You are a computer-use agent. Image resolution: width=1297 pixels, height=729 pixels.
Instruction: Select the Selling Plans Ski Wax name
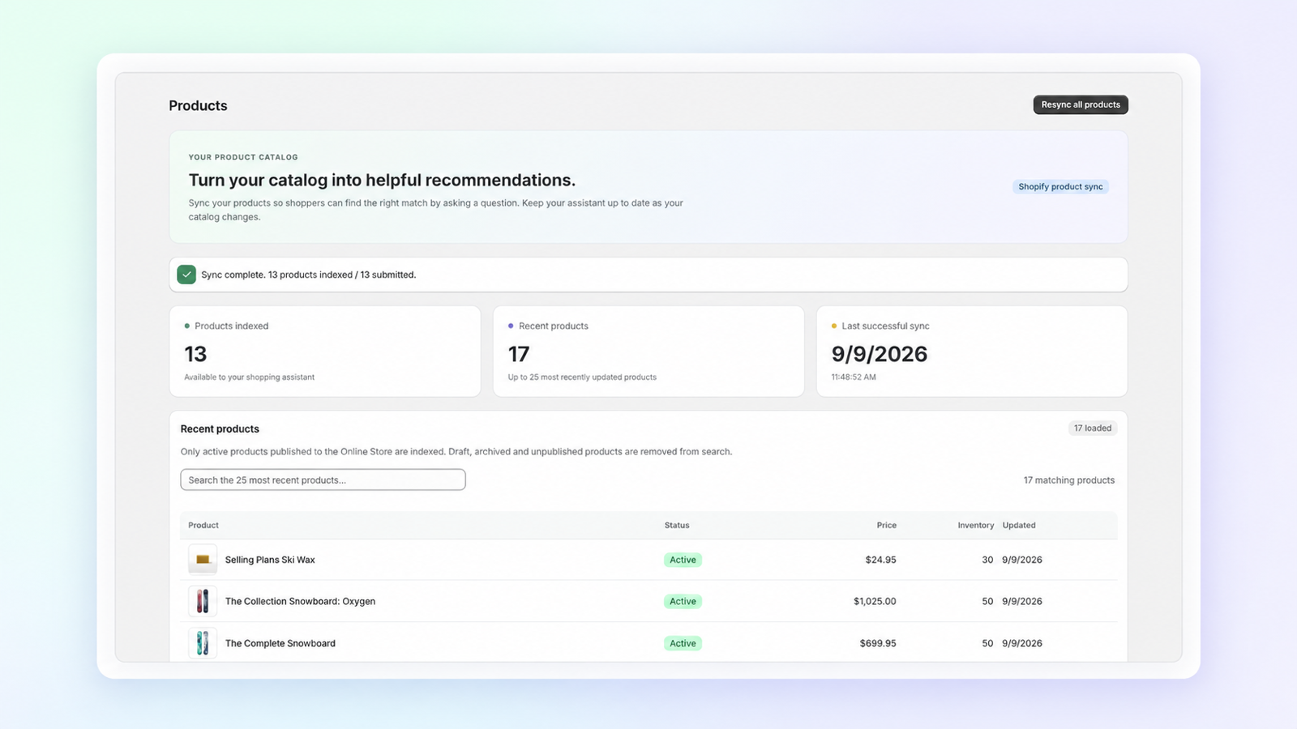(270, 560)
